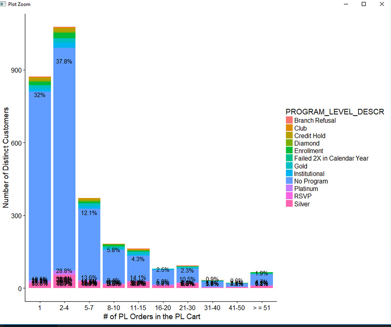The image size is (391, 327).
Task: Select the Enrollment legend swatch
Action: coord(289,150)
